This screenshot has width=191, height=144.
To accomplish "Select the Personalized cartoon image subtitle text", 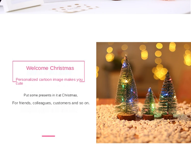I will point(49,81).
